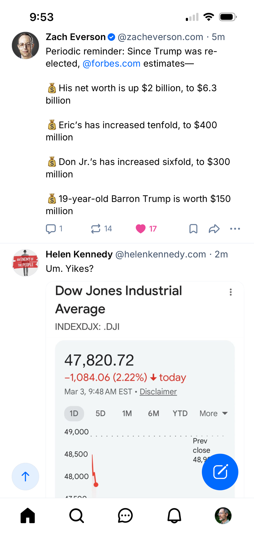This screenshot has height=551, width=254.
Task: Open the @forbes.com mention link
Action: [x=112, y=64]
